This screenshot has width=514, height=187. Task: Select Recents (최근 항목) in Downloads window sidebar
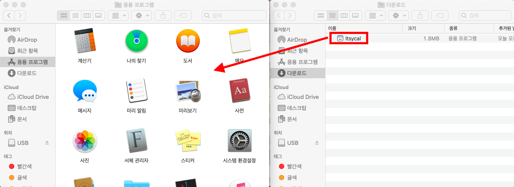click(298, 51)
